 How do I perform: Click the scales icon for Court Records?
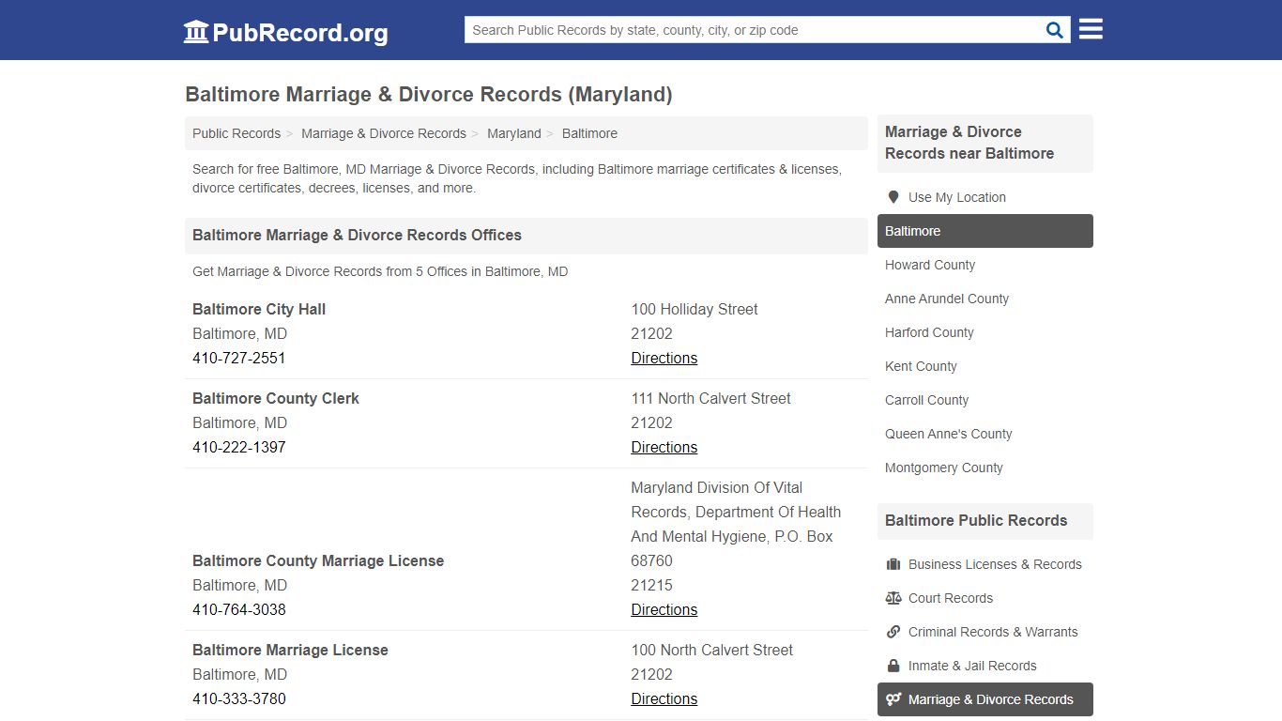(893, 598)
